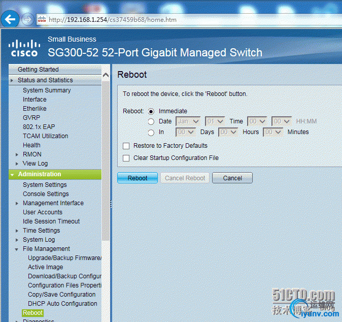Open Upgrade/Backup Firmware page
The image size is (342, 322).
point(64,258)
